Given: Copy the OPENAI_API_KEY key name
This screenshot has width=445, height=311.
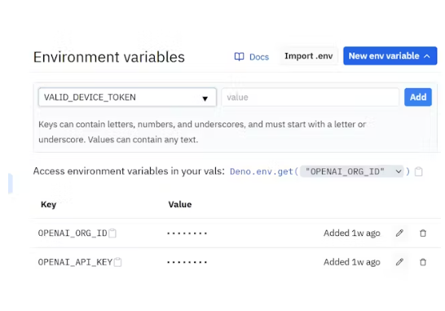Looking at the screenshot, I should [x=118, y=262].
